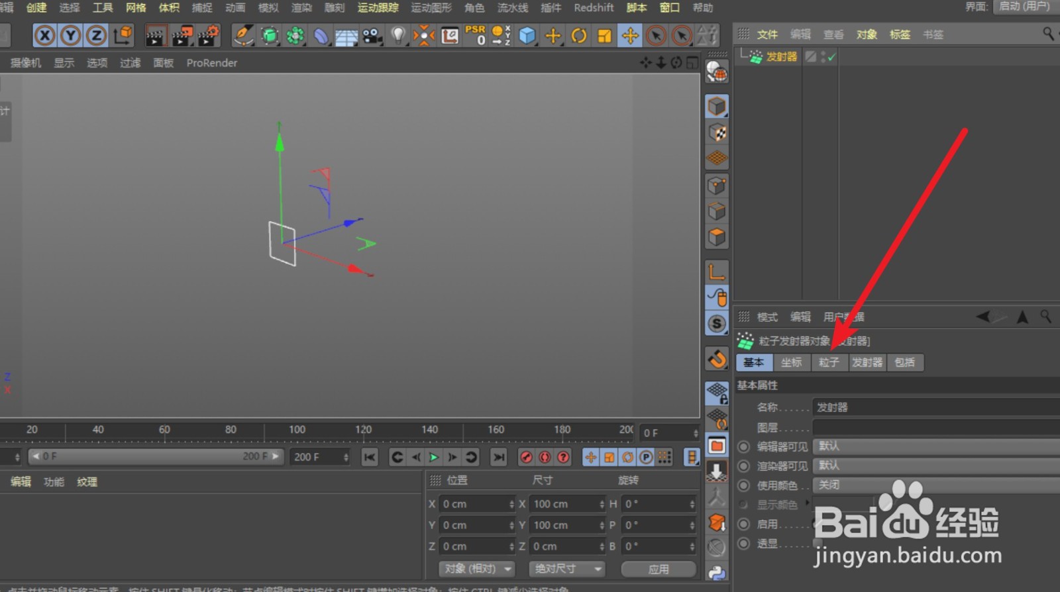Image resolution: width=1060 pixels, height=592 pixels.
Task: Click the current frame 0 F stepper
Action: (x=695, y=432)
